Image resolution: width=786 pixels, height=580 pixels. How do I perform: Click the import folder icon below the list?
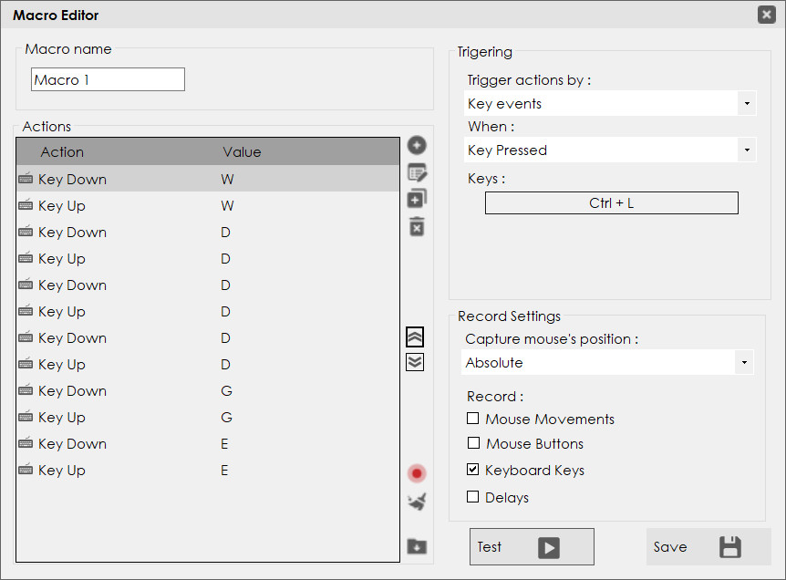point(417,546)
